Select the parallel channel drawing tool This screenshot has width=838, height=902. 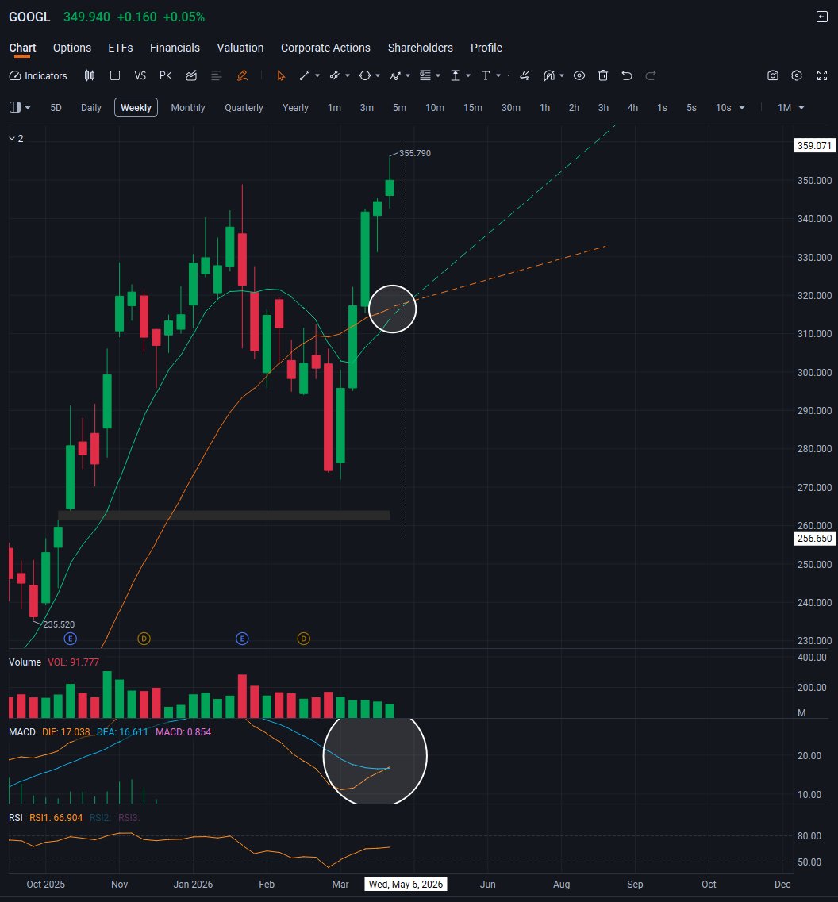pos(334,76)
